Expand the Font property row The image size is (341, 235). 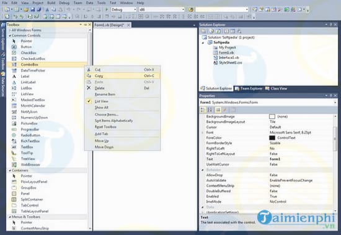click(203, 132)
